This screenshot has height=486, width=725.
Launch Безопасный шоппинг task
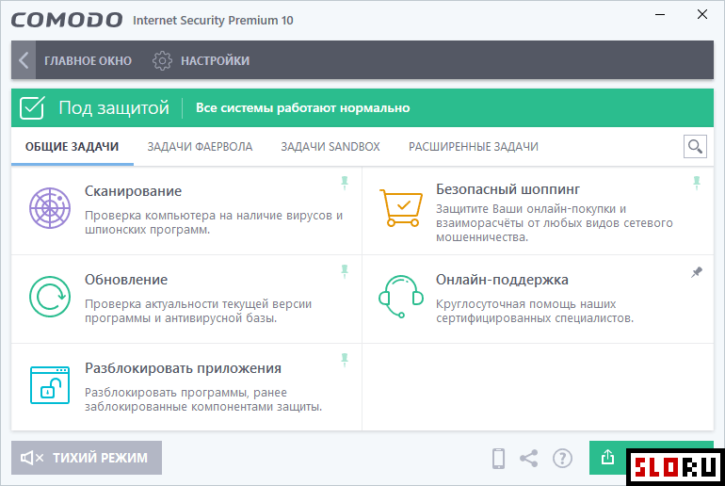point(507,189)
